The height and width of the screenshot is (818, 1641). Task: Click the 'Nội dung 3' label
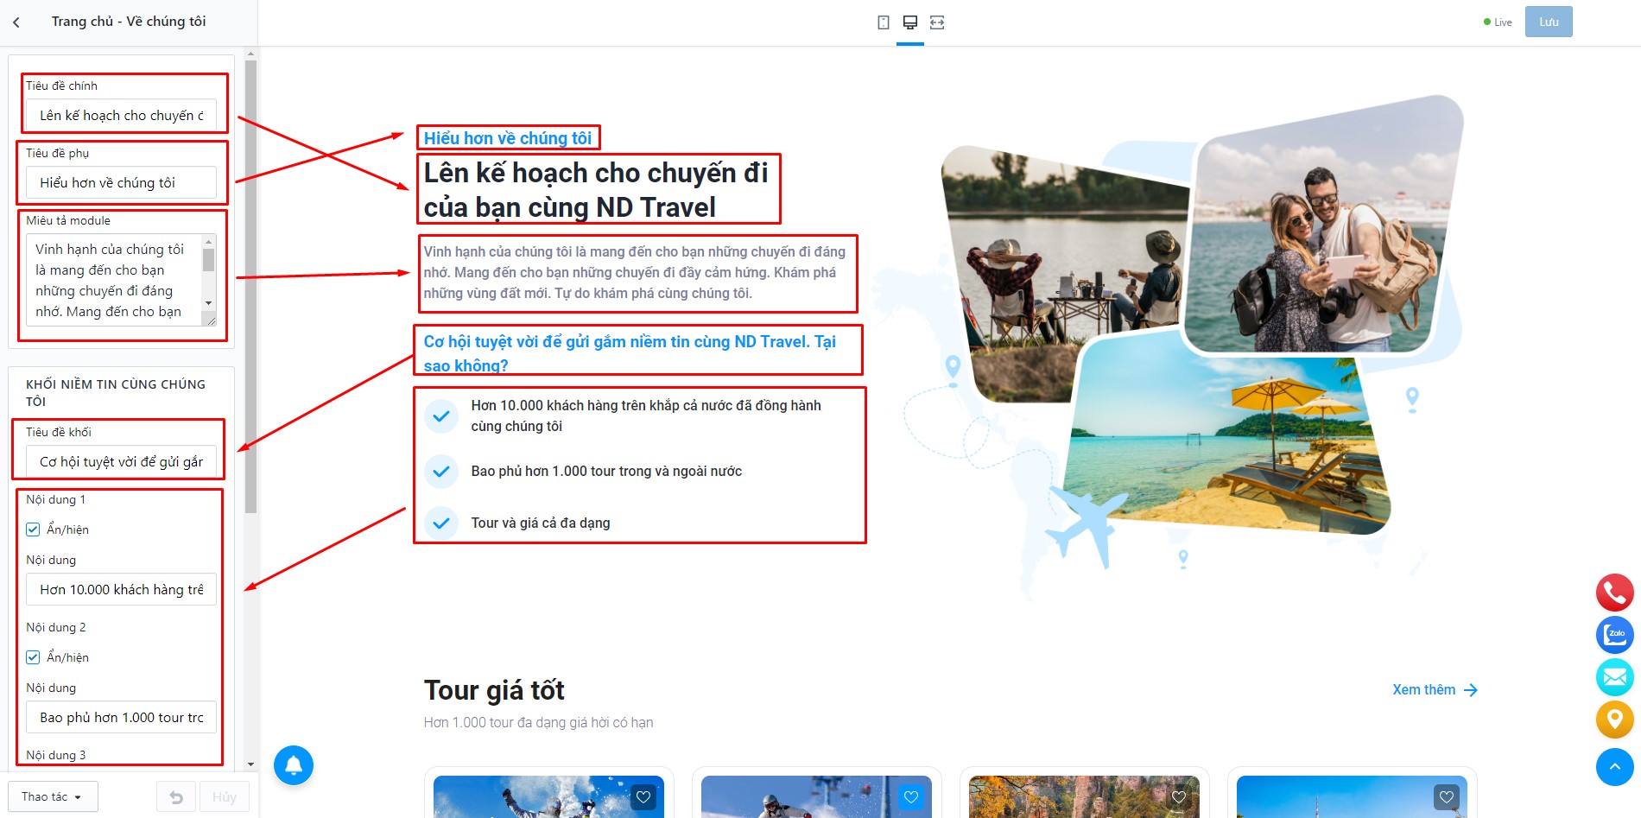(56, 755)
